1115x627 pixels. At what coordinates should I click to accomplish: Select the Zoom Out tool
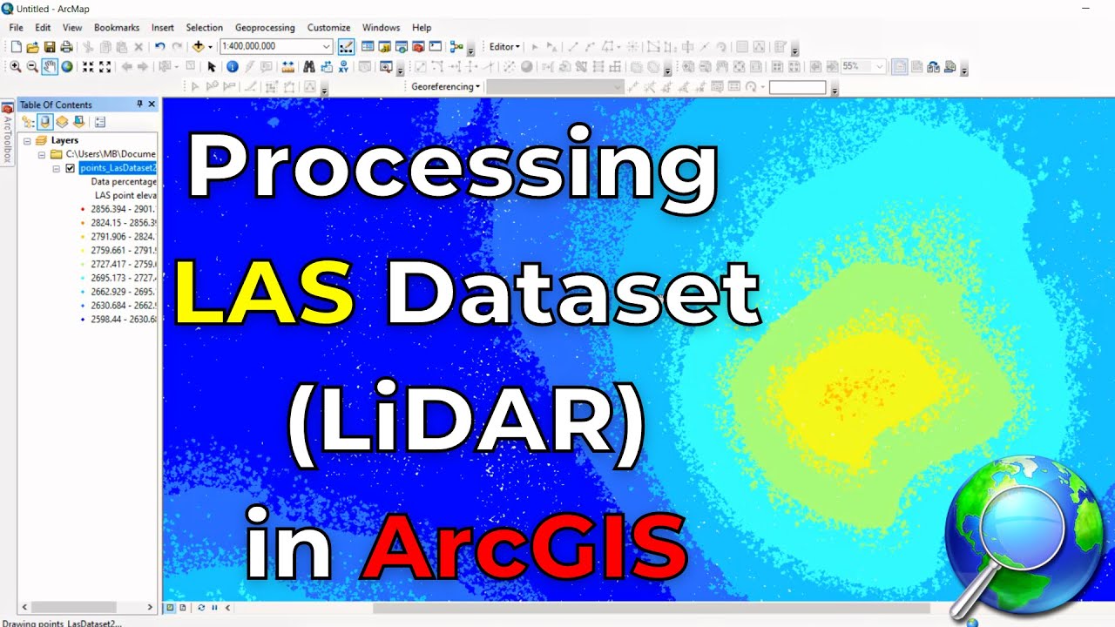pos(32,67)
